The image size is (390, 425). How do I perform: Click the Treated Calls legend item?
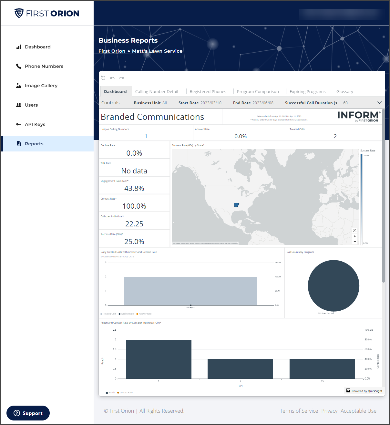(x=108, y=314)
